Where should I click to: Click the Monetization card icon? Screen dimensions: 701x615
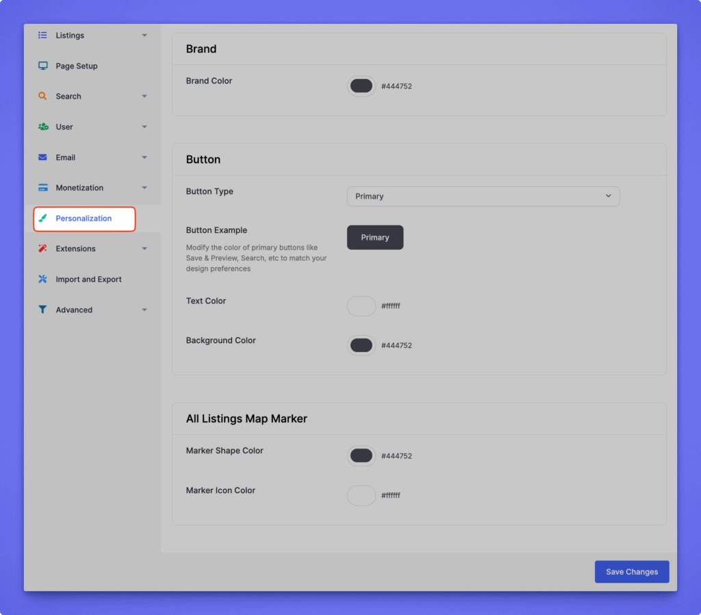coord(42,188)
